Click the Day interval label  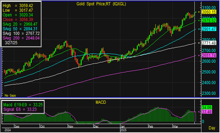pyautogui.click(x=212, y=128)
